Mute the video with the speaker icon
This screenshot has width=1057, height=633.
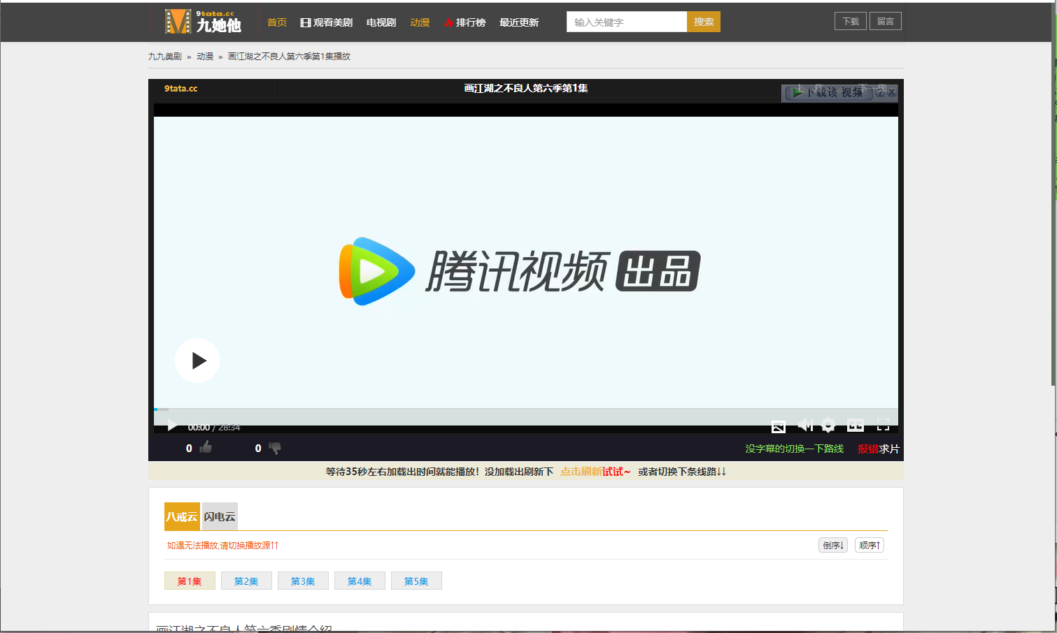pyautogui.click(x=804, y=425)
